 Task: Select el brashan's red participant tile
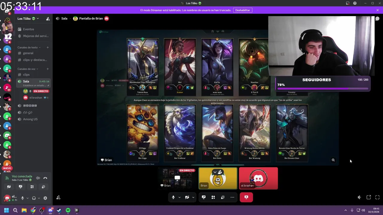259,178
